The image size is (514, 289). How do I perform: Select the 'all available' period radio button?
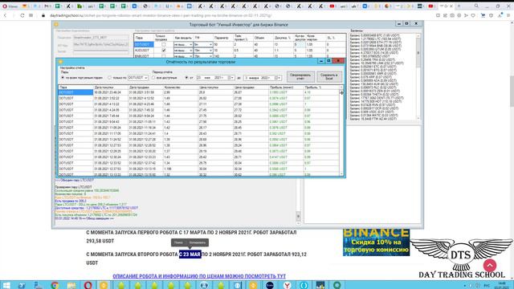pyautogui.click(x=153, y=78)
